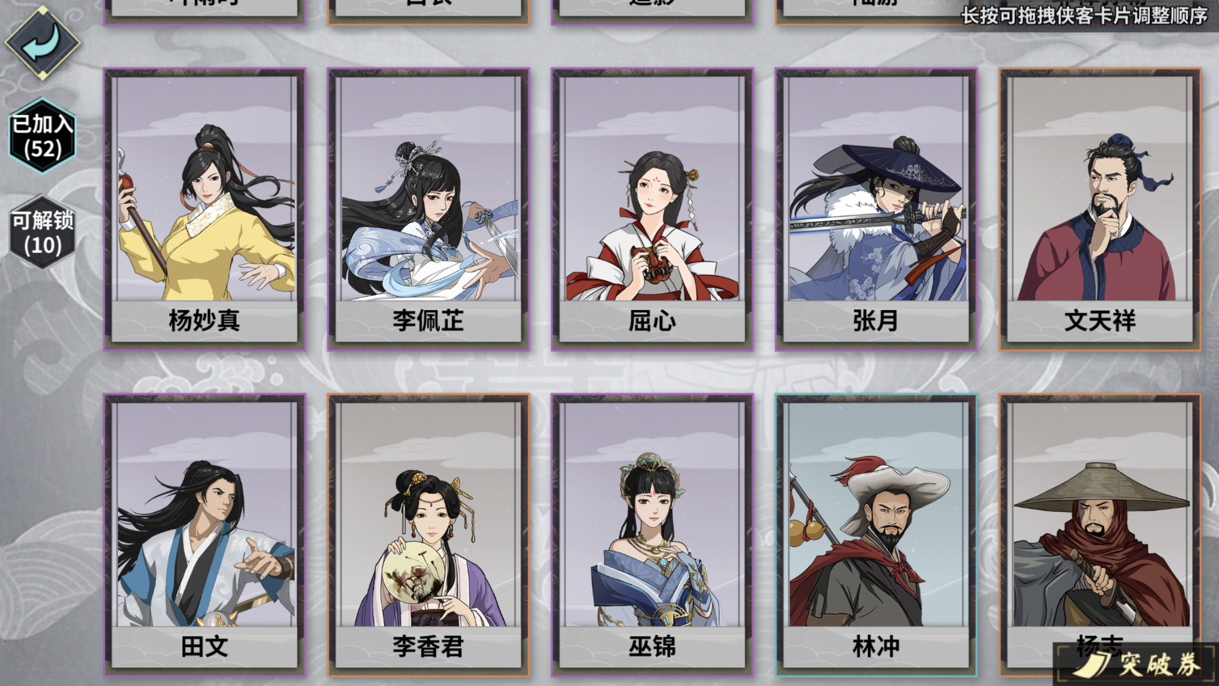
Task: Select the 李佩芷 character card
Action: coord(428,209)
